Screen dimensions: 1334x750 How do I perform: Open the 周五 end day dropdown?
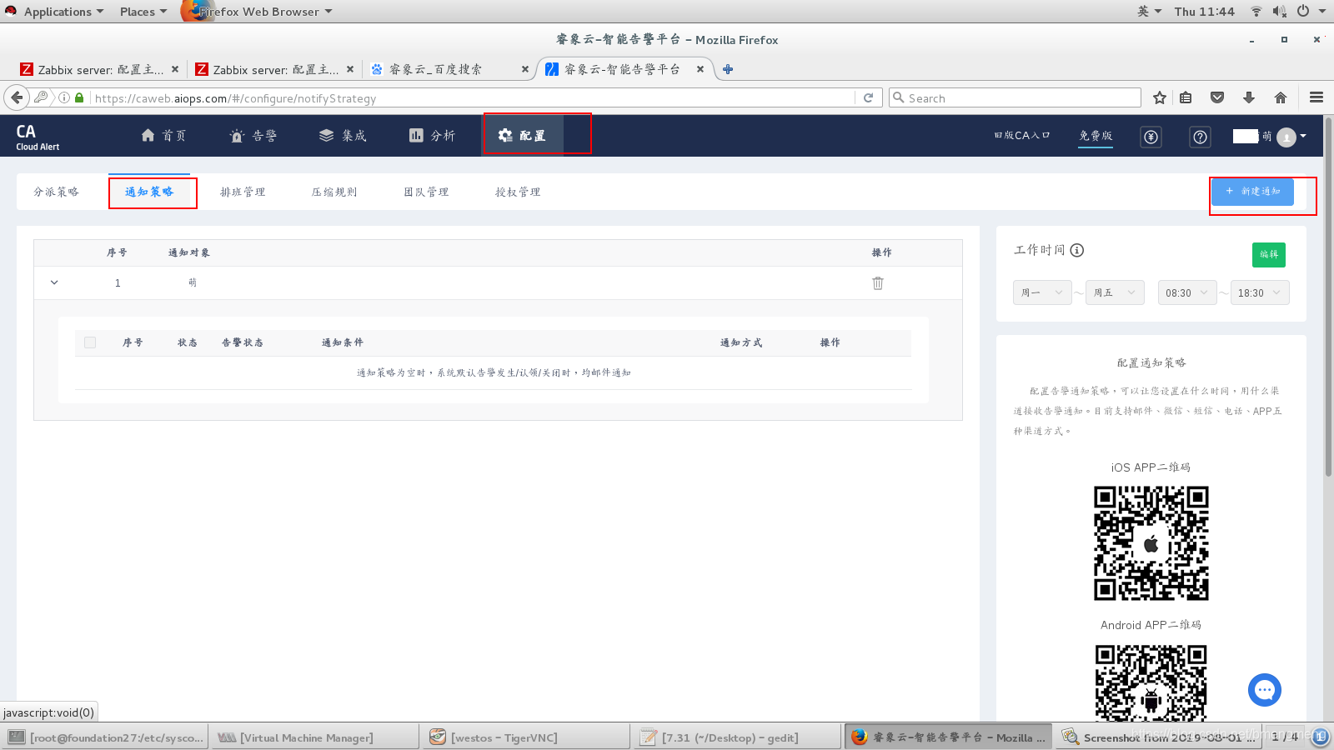1115,292
